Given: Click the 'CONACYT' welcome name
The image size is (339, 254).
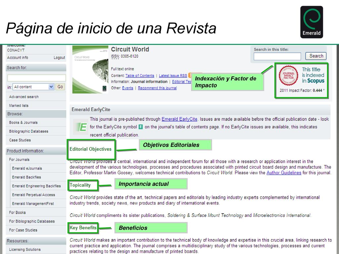Looking at the screenshot, I should 16,50.
